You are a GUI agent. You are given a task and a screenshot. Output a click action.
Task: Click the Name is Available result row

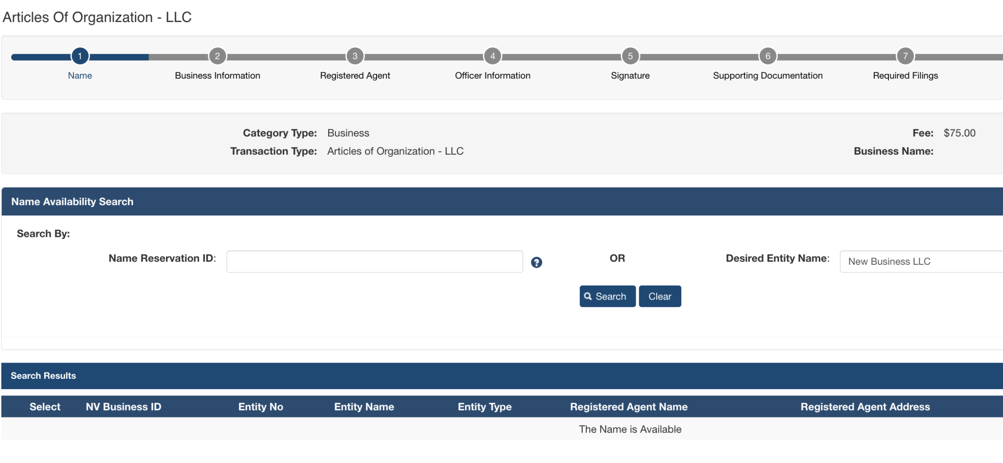[630, 429]
